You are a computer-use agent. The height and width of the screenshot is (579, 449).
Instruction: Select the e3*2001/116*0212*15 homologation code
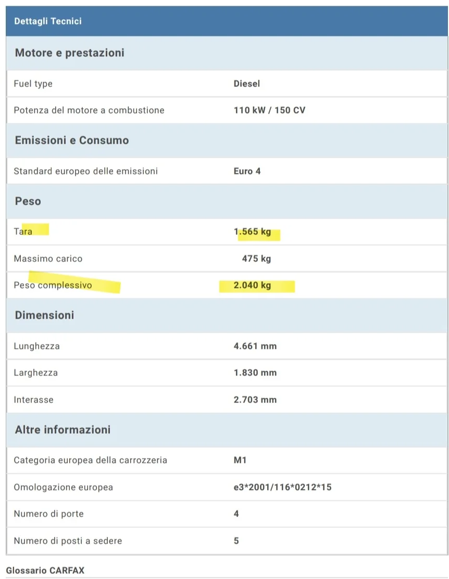pos(283,487)
